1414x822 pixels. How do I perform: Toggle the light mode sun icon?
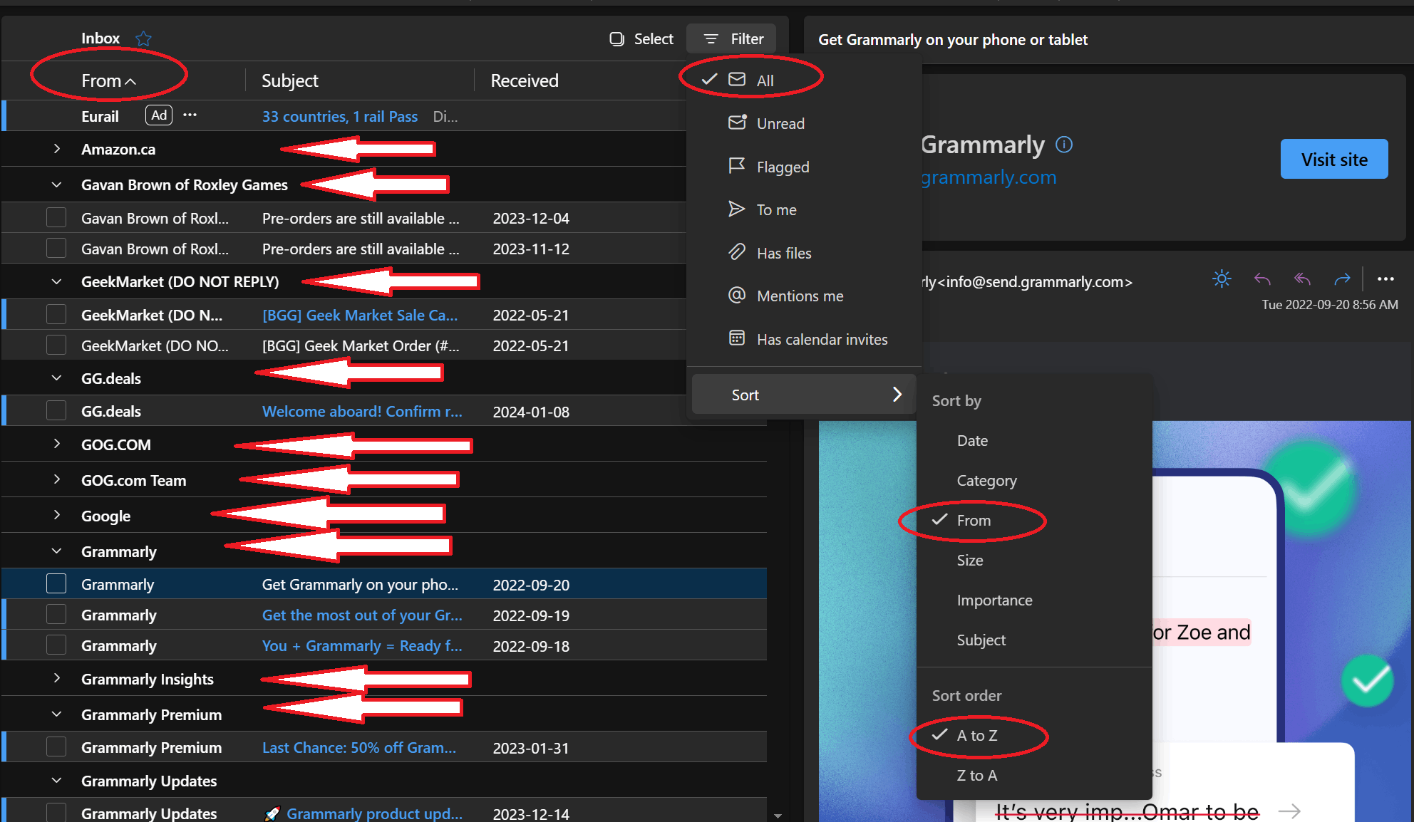point(1222,279)
